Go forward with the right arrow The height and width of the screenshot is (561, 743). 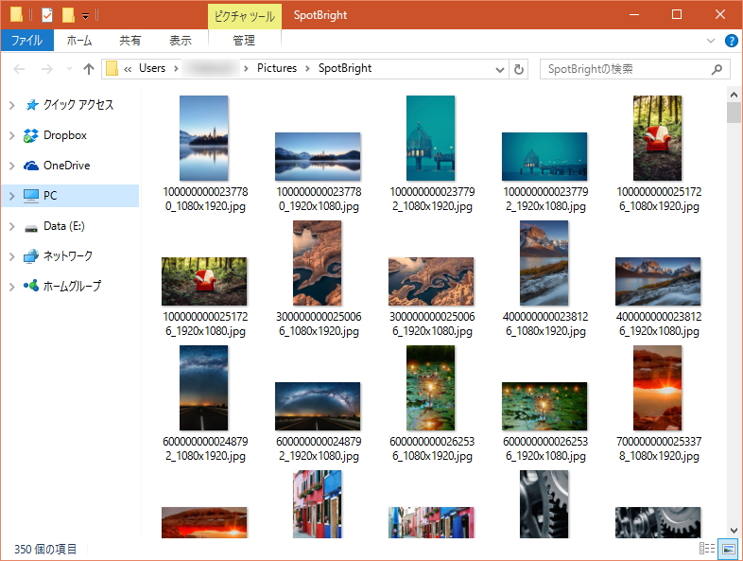coord(47,69)
